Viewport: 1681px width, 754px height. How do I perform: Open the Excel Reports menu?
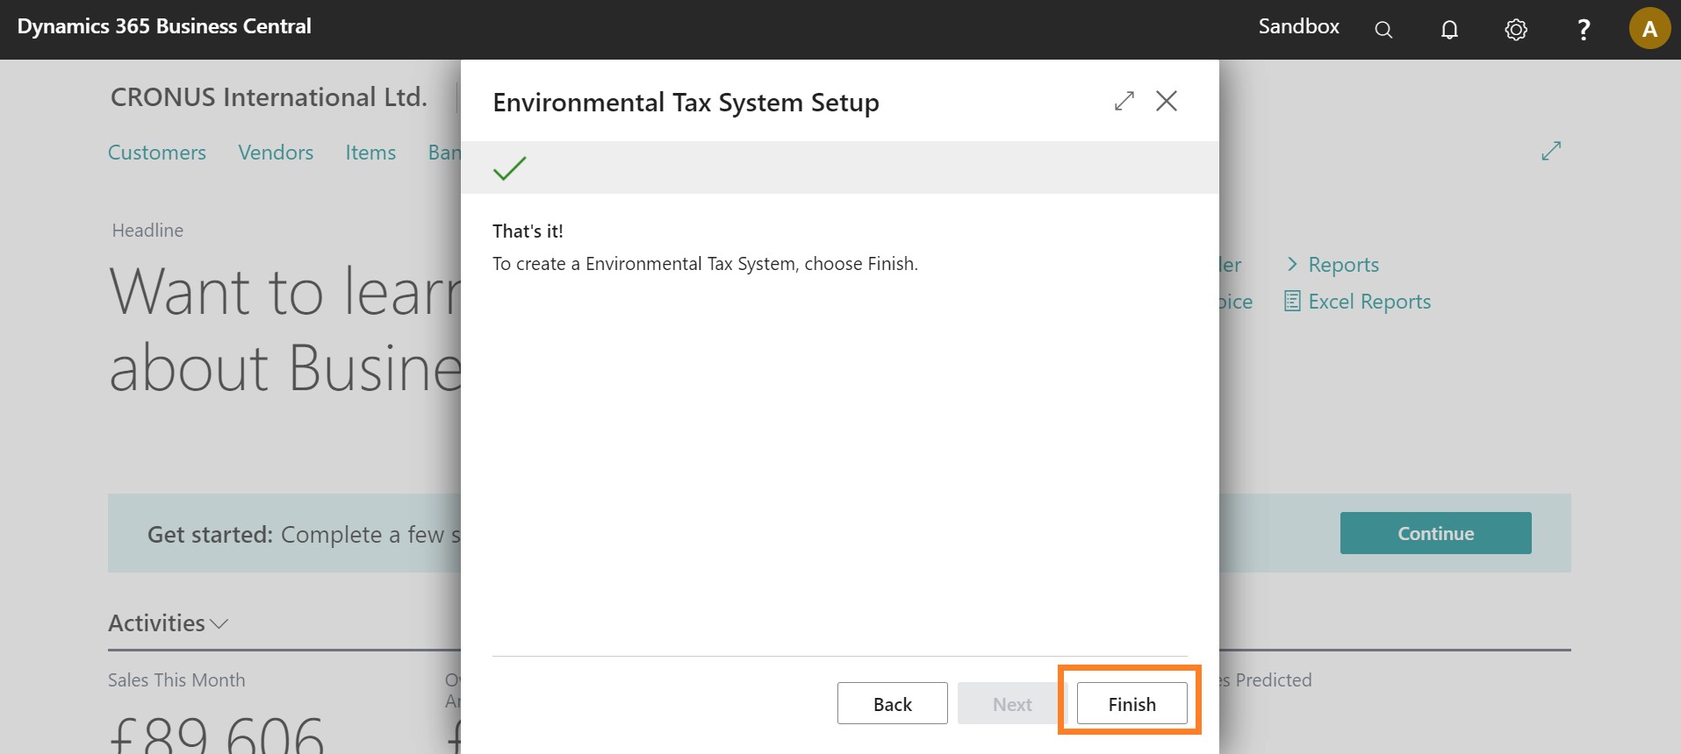pyautogui.click(x=1368, y=302)
